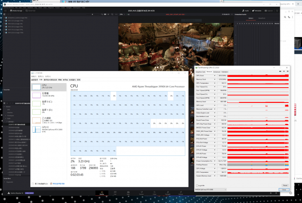
Task: Open the Fusion page icon
Action: (141, 193)
